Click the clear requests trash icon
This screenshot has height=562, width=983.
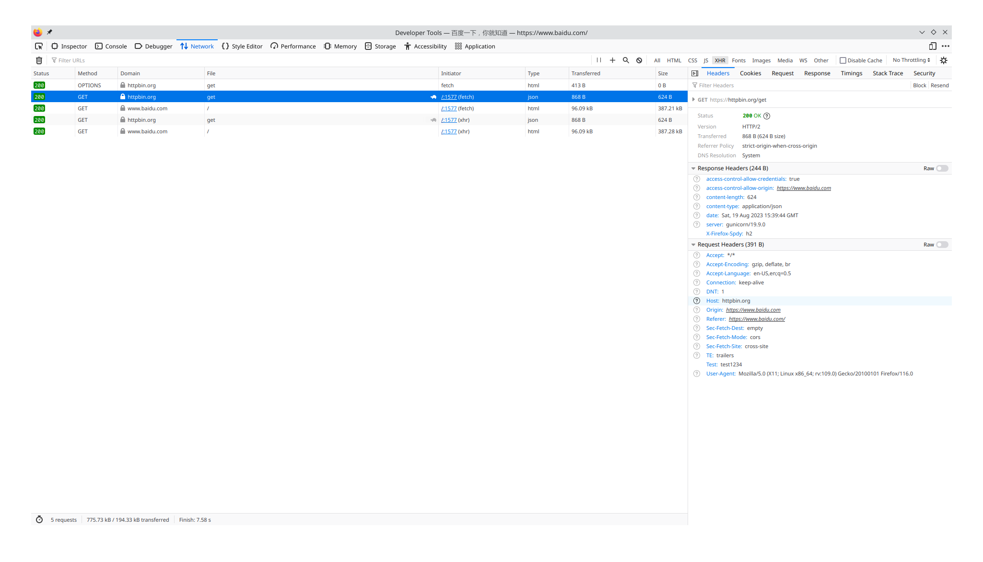click(39, 60)
